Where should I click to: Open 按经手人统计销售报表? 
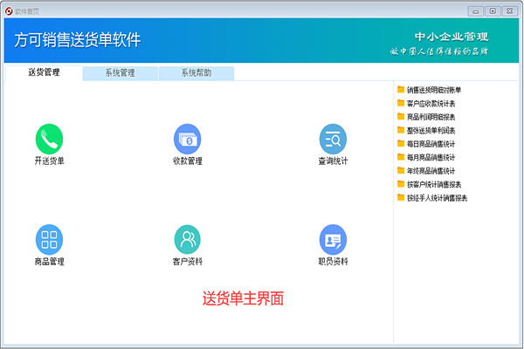coord(437,198)
